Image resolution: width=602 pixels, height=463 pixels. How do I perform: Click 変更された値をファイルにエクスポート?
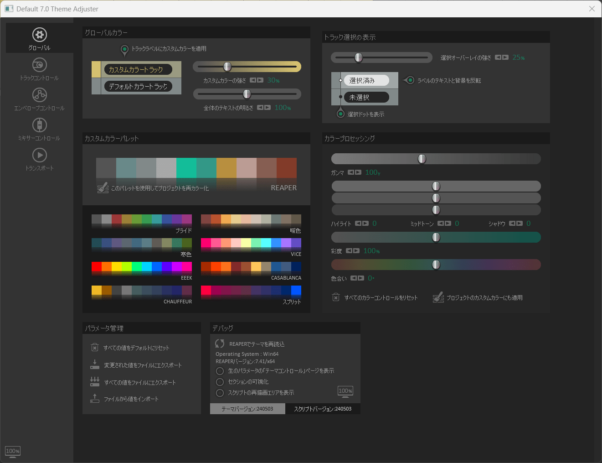[x=143, y=365]
